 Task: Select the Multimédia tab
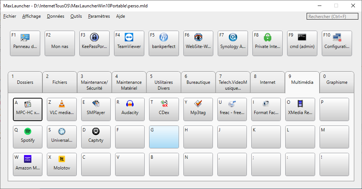click(302, 82)
